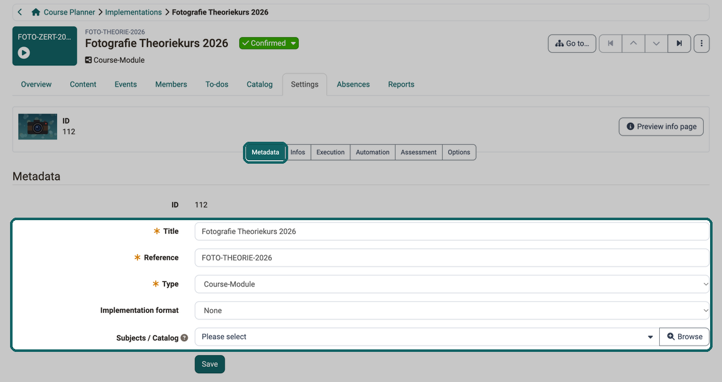Click the Browse button
The image size is (722, 382).
(684, 337)
